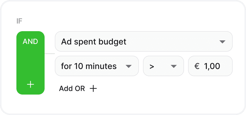The image size is (246, 115).
Task: Click the plus icon in the green AND block
Action: click(30, 84)
